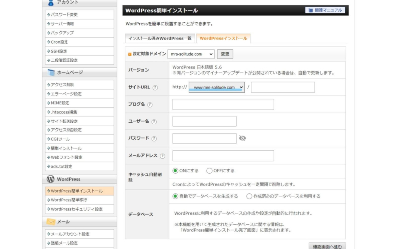Image resolution: width=403 pixels, height=249 pixels.
Task: Choose 作成済みのデータベースを利用する option
Action: 249,196
